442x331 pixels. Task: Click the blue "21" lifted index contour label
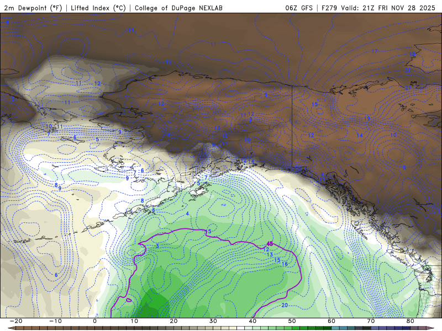point(408,88)
